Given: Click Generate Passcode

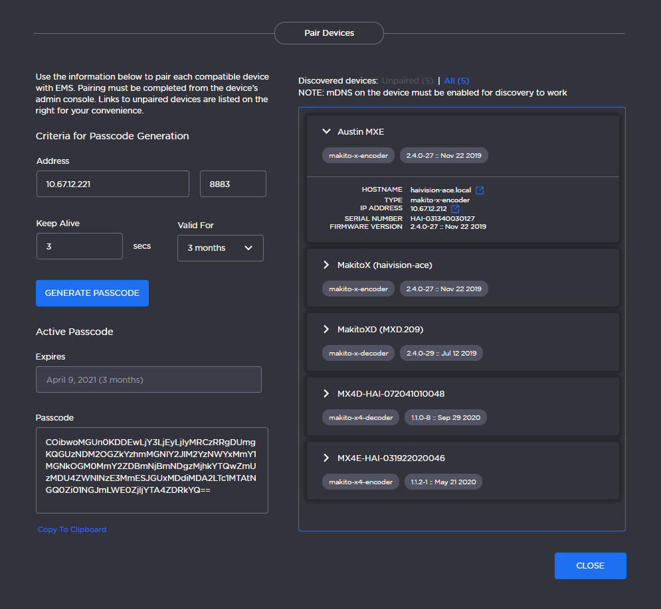Looking at the screenshot, I should (x=92, y=293).
